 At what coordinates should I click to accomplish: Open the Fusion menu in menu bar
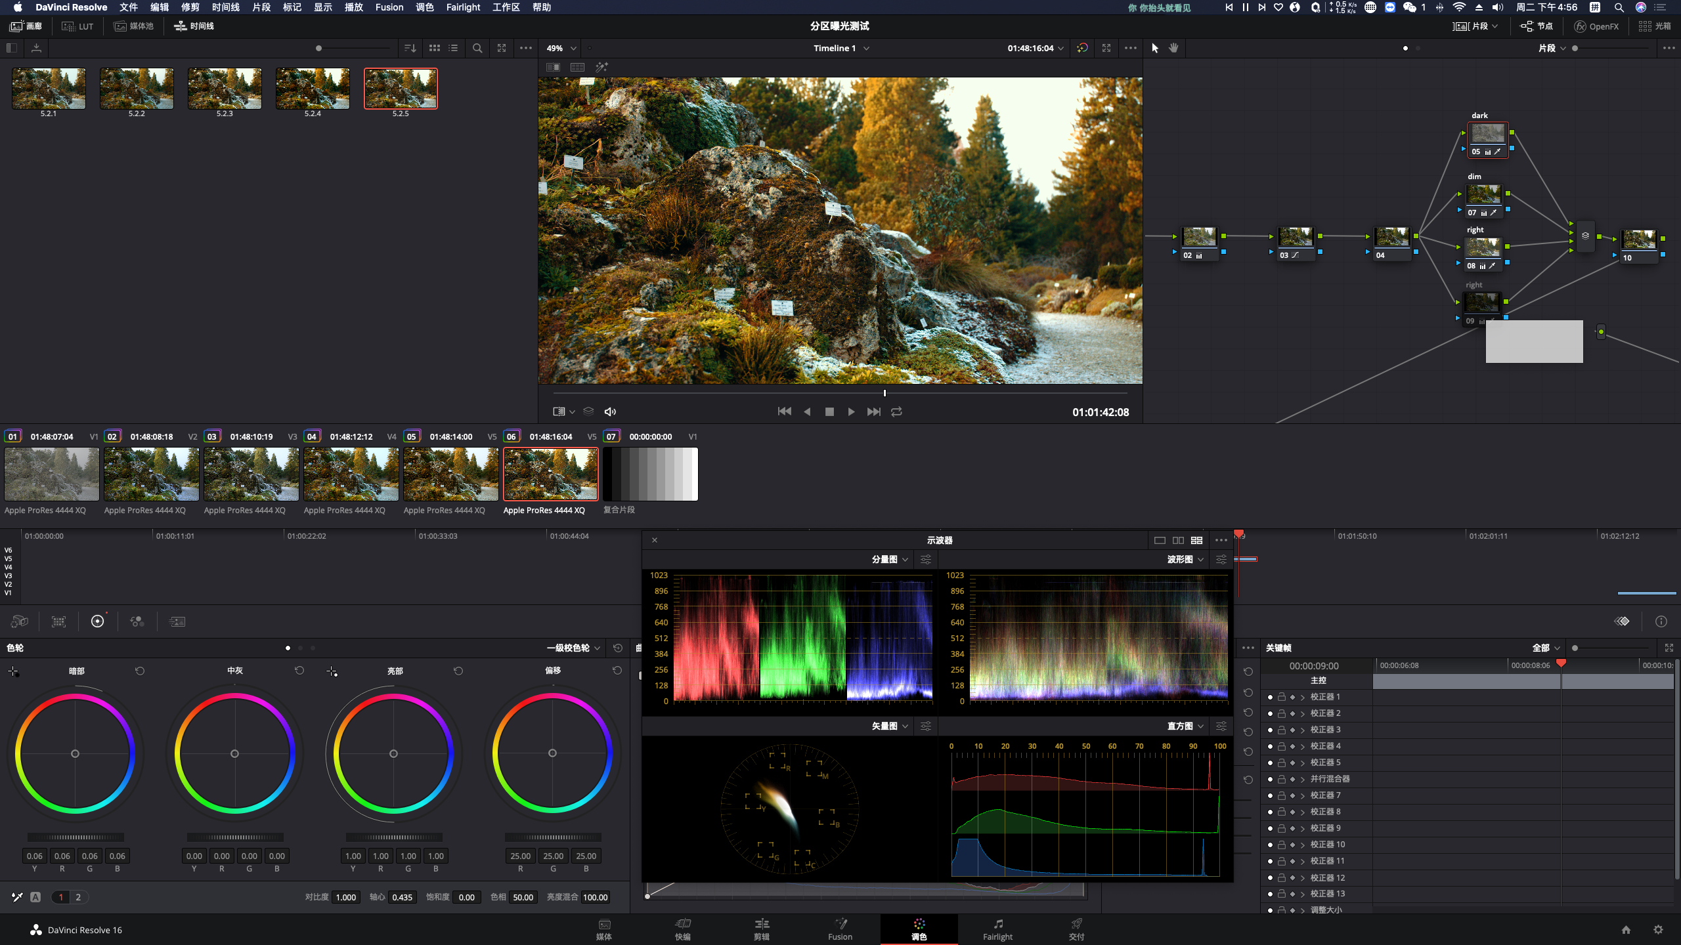(389, 7)
